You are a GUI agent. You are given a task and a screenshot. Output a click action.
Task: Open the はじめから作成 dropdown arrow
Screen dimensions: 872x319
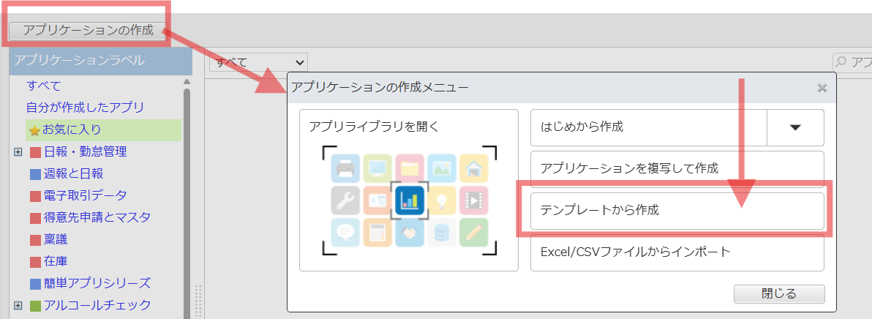[796, 127]
